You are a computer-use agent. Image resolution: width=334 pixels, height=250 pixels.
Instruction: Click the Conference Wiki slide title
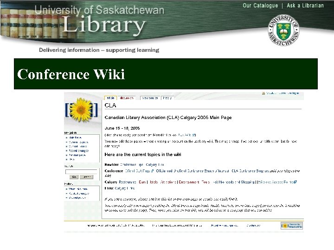point(71,74)
